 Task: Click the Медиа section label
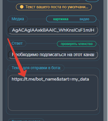coord(18,19)
